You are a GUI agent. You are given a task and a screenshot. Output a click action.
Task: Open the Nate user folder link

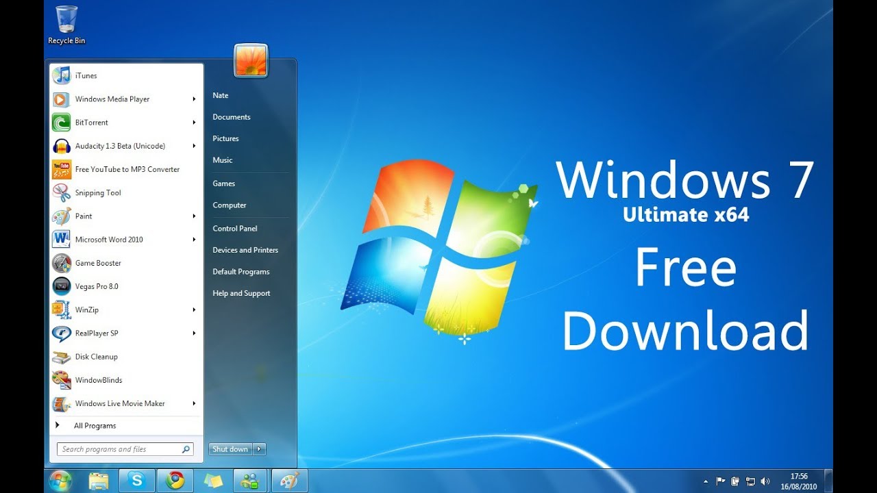220,95
